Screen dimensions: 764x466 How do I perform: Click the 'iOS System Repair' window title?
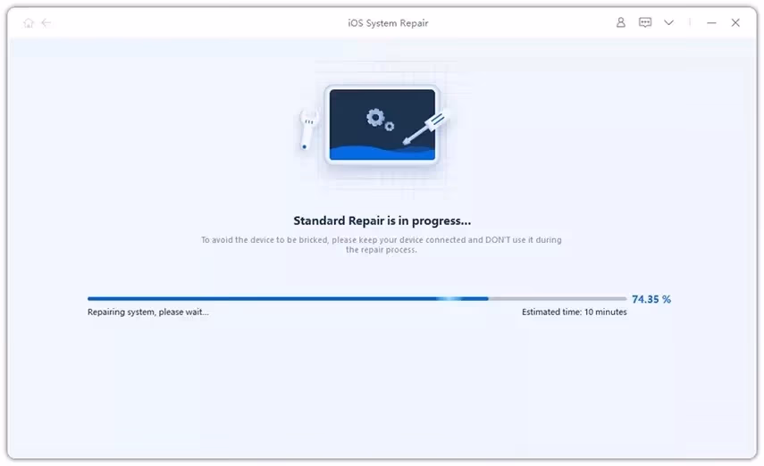point(388,22)
